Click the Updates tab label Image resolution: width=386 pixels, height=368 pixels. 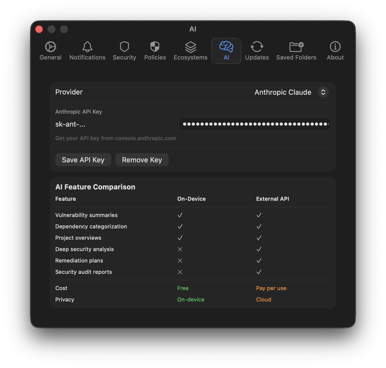tap(257, 58)
